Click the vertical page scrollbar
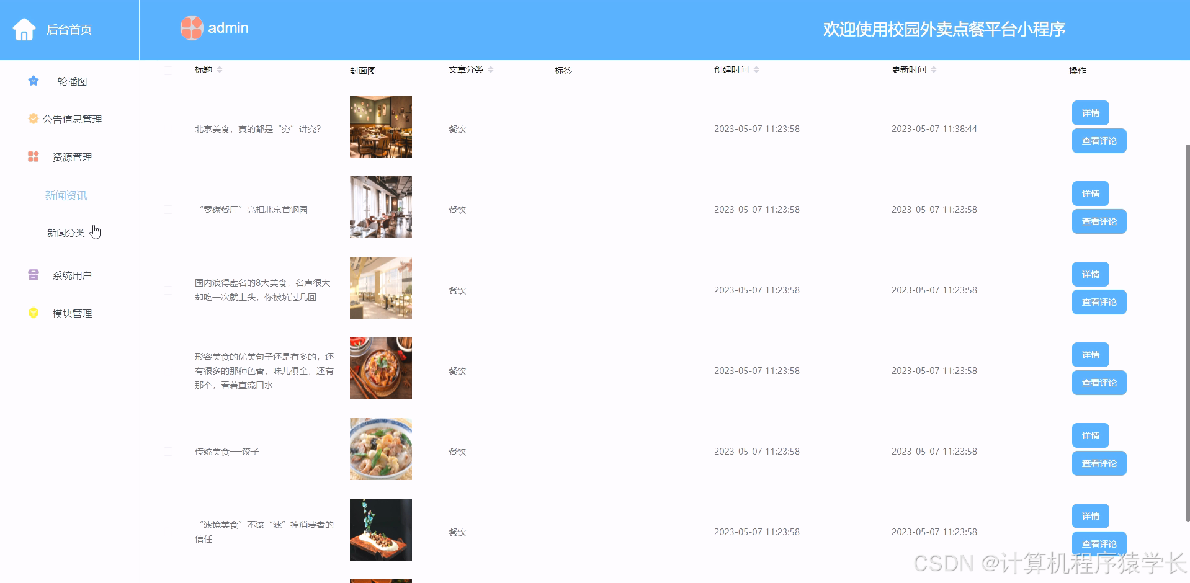 pos(1187,332)
